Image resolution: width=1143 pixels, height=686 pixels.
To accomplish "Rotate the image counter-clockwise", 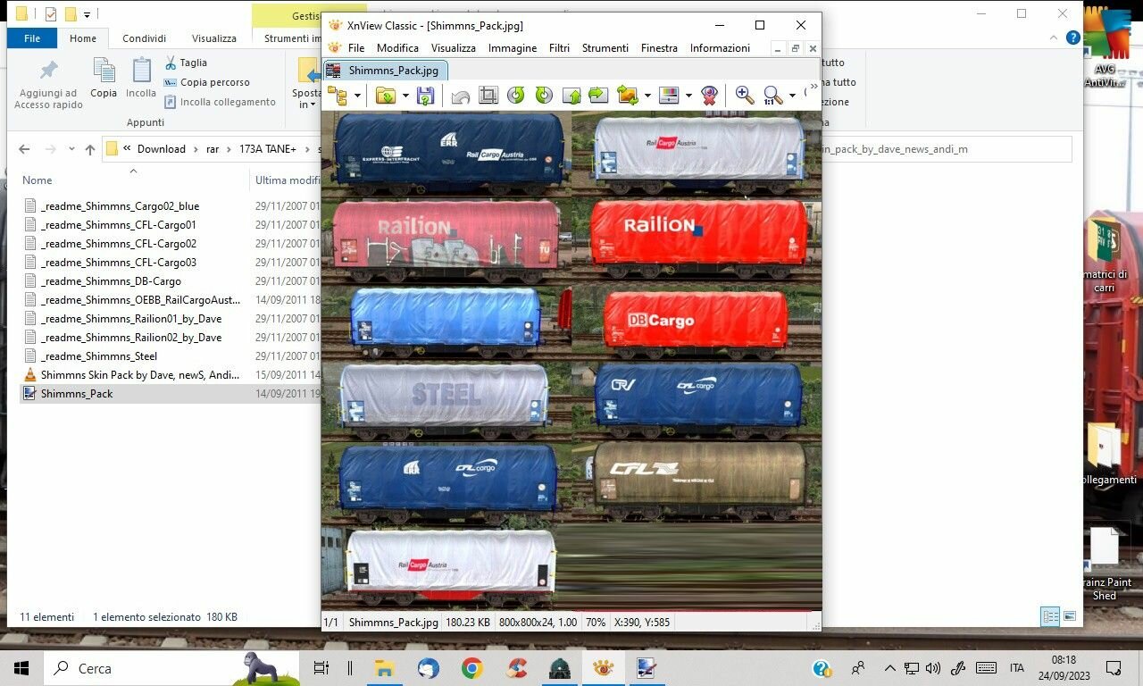I will [515, 96].
